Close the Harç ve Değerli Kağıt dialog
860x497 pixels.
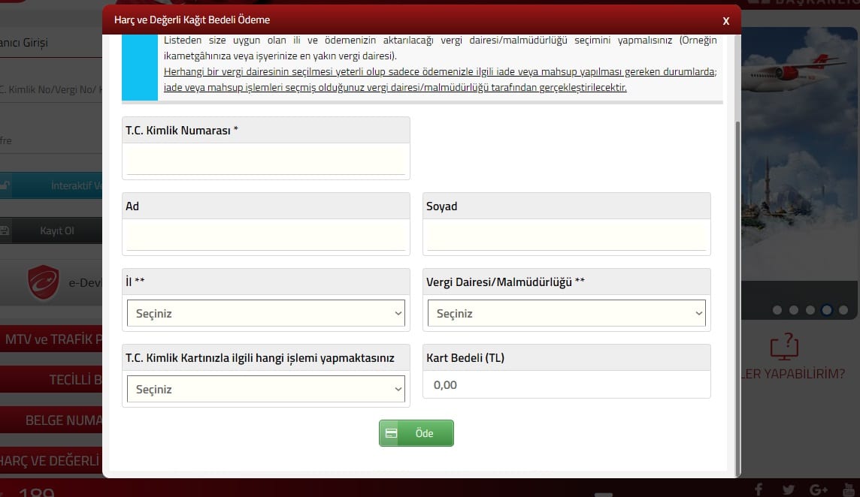click(725, 21)
